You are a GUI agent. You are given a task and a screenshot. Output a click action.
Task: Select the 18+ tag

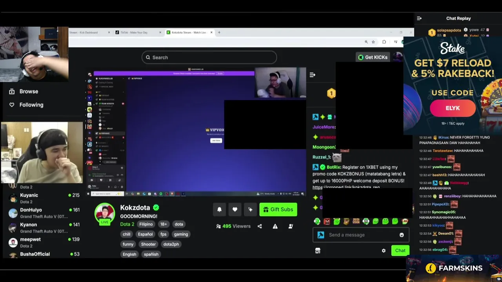(x=164, y=224)
